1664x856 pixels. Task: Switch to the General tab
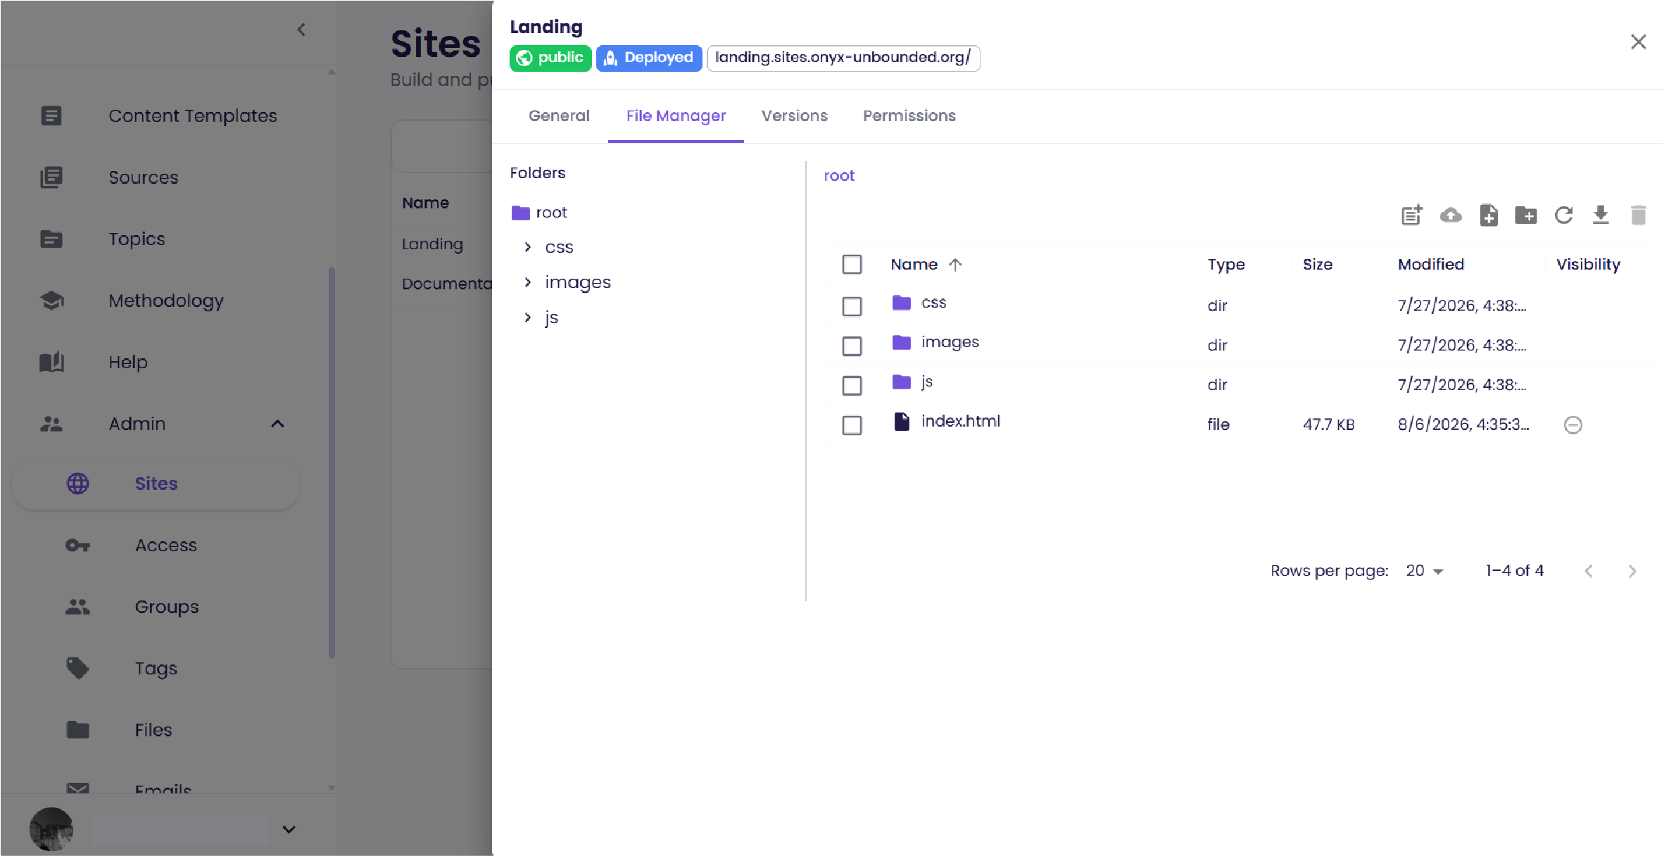tap(559, 115)
